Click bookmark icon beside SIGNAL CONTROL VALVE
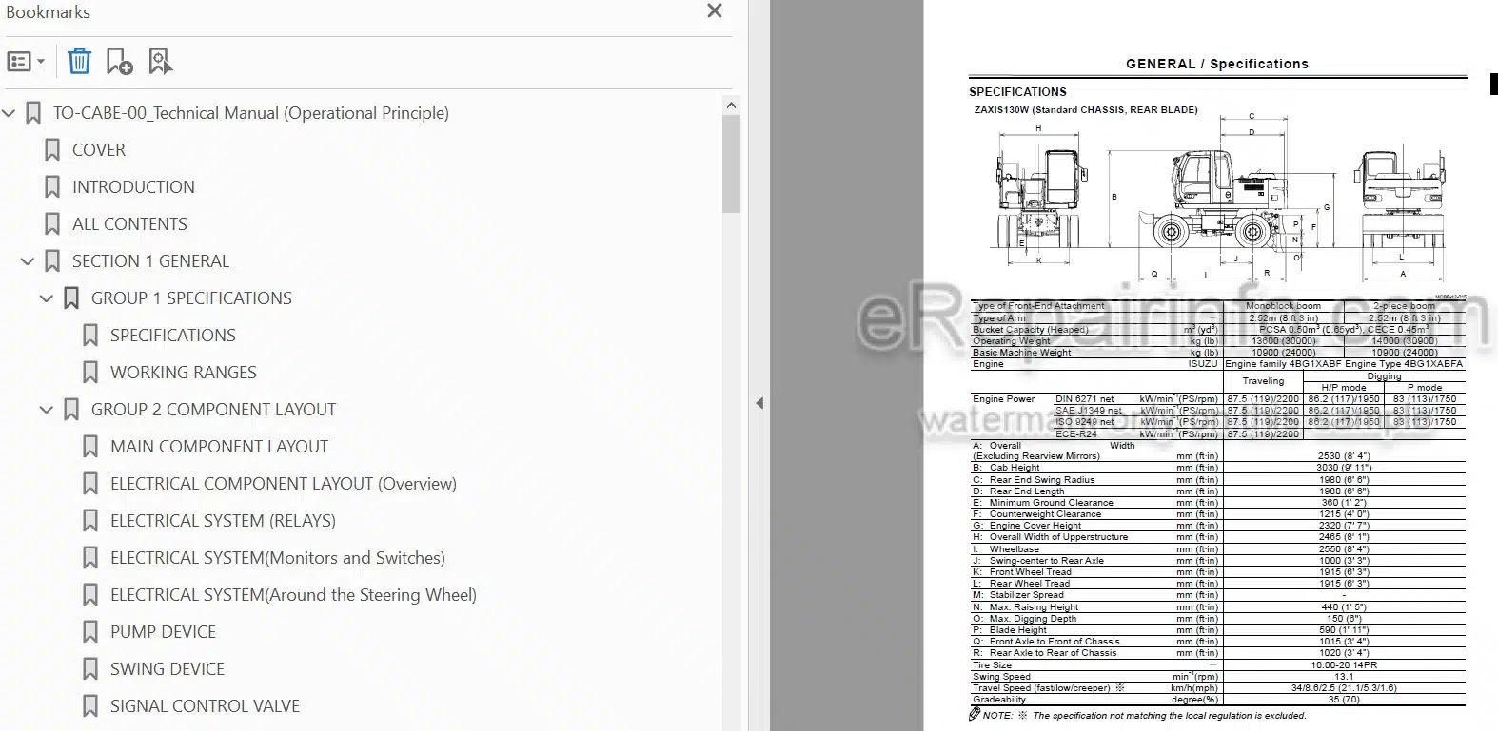Image resolution: width=1498 pixels, height=731 pixels. coord(90,706)
